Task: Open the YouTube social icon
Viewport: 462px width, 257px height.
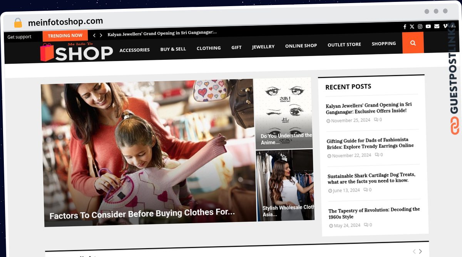Action: [x=428, y=26]
